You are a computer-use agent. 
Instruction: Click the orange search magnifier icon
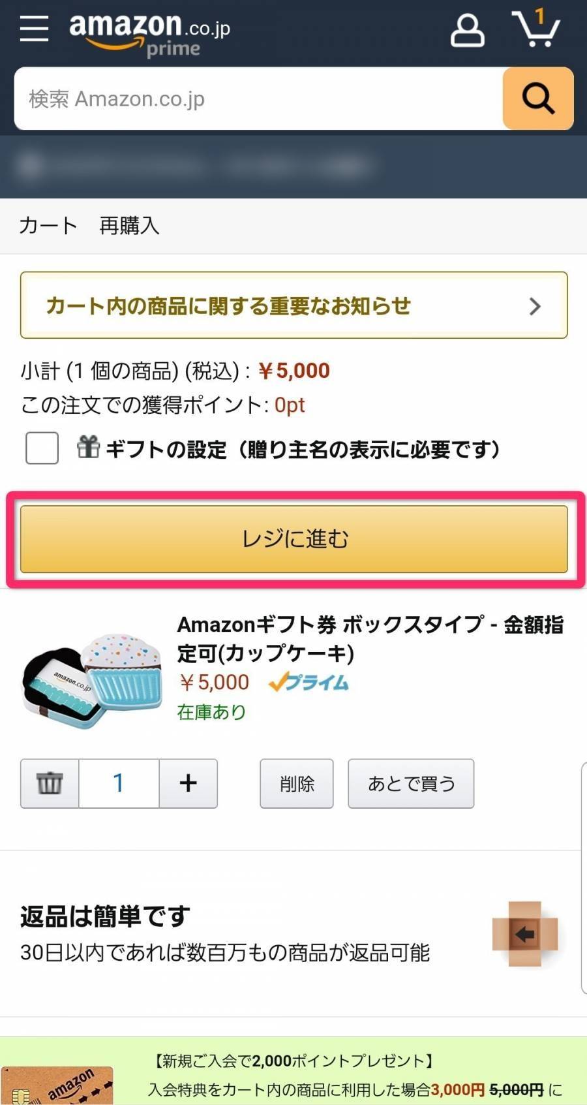coord(537,99)
